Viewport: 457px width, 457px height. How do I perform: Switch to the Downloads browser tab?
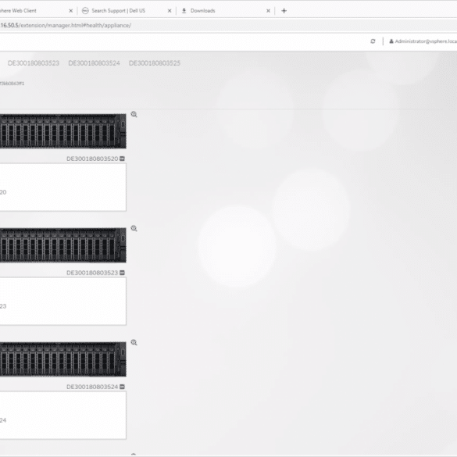[x=226, y=11]
